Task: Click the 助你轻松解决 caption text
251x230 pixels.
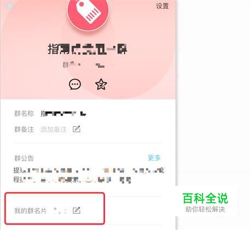Action: coord(205,209)
